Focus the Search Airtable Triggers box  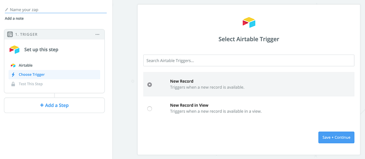[x=248, y=61]
